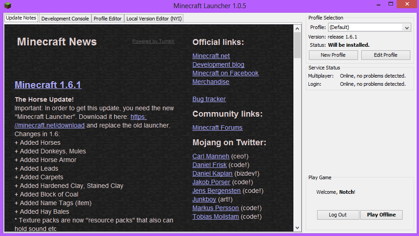Switch to the Update Notes tab
Viewport: 419px width, 236px height.
point(21,18)
